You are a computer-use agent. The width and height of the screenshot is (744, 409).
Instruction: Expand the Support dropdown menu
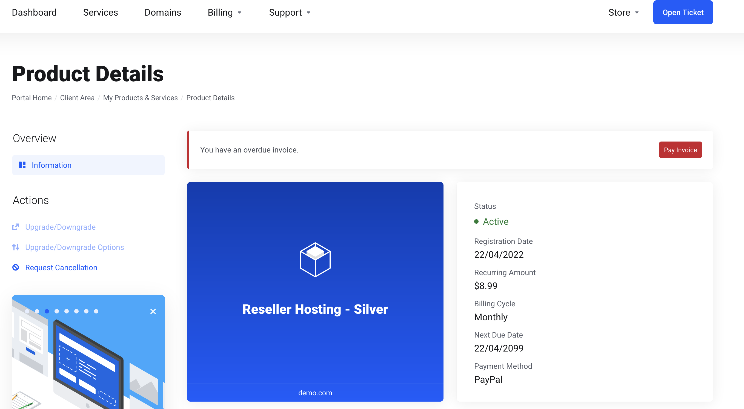pyautogui.click(x=289, y=12)
